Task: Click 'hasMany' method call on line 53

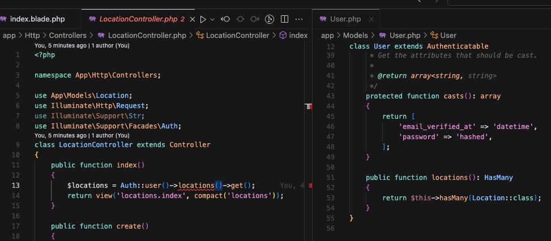Action: (454, 198)
